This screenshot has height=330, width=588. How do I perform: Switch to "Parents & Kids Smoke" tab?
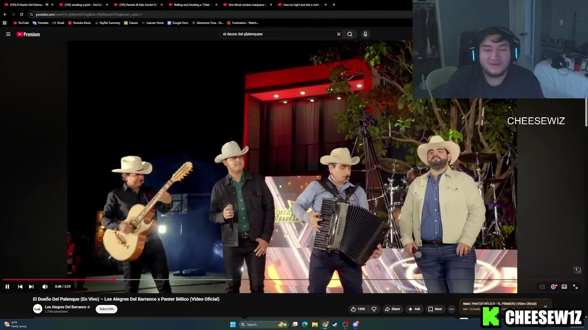(138, 5)
